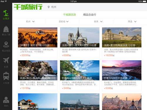
Task: Tap the ¥6999起 price of 11日游 tour
Action: [66, 55]
